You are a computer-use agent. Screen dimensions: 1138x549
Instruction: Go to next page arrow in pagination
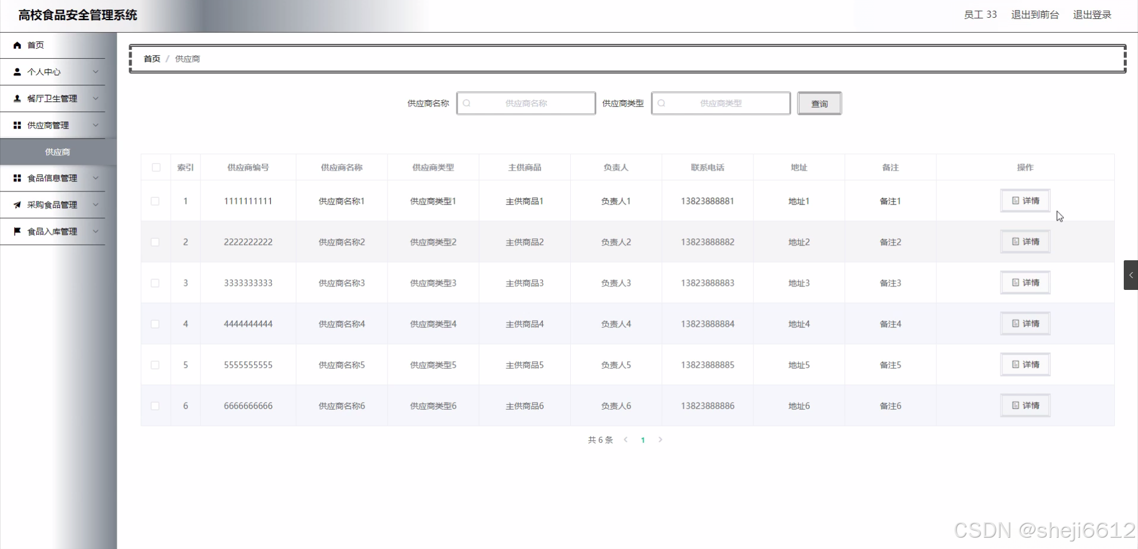(660, 440)
